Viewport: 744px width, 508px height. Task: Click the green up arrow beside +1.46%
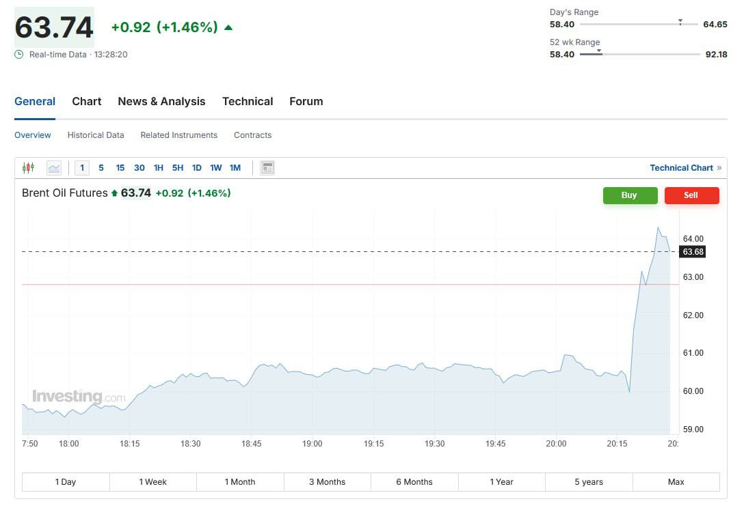[x=228, y=28]
